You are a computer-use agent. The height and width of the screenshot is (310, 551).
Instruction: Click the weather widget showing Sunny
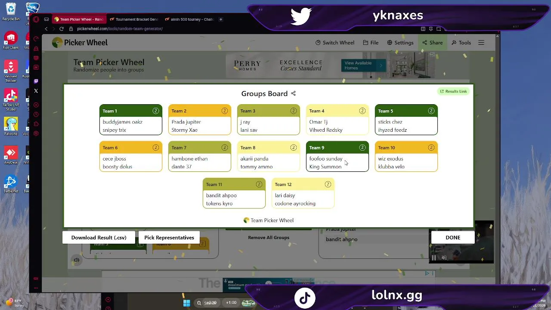pyautogui.click(x=15, y=303)
